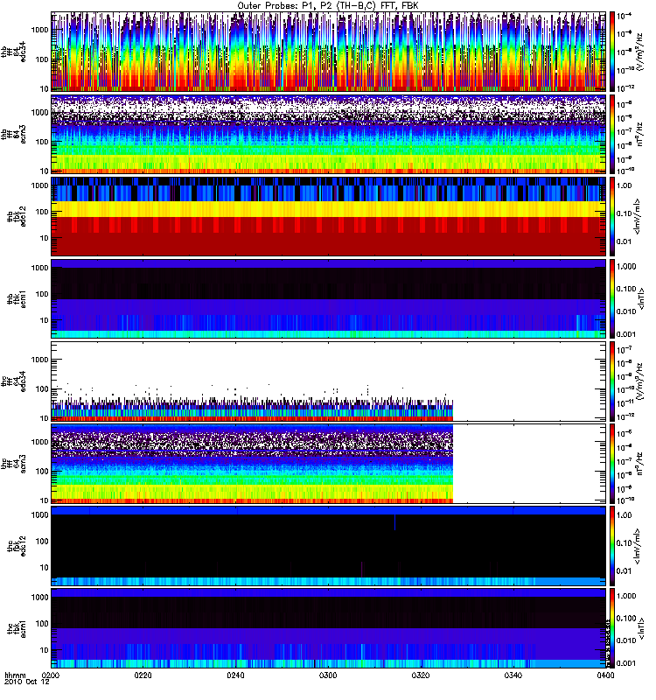
Task: Click the <|nT|> unit label of the thb scm1 color bar
Action: [641, 298]
